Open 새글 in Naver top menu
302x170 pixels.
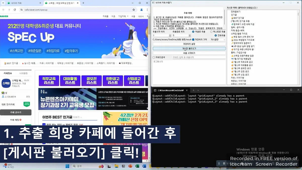click(x=133, y=16)
